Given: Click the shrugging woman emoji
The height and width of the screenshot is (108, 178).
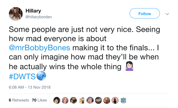Looking at the screenshot, I should coord(129,66).
